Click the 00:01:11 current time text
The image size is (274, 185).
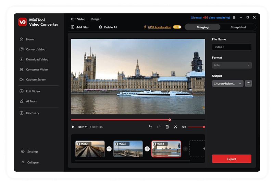pos(83,127)
